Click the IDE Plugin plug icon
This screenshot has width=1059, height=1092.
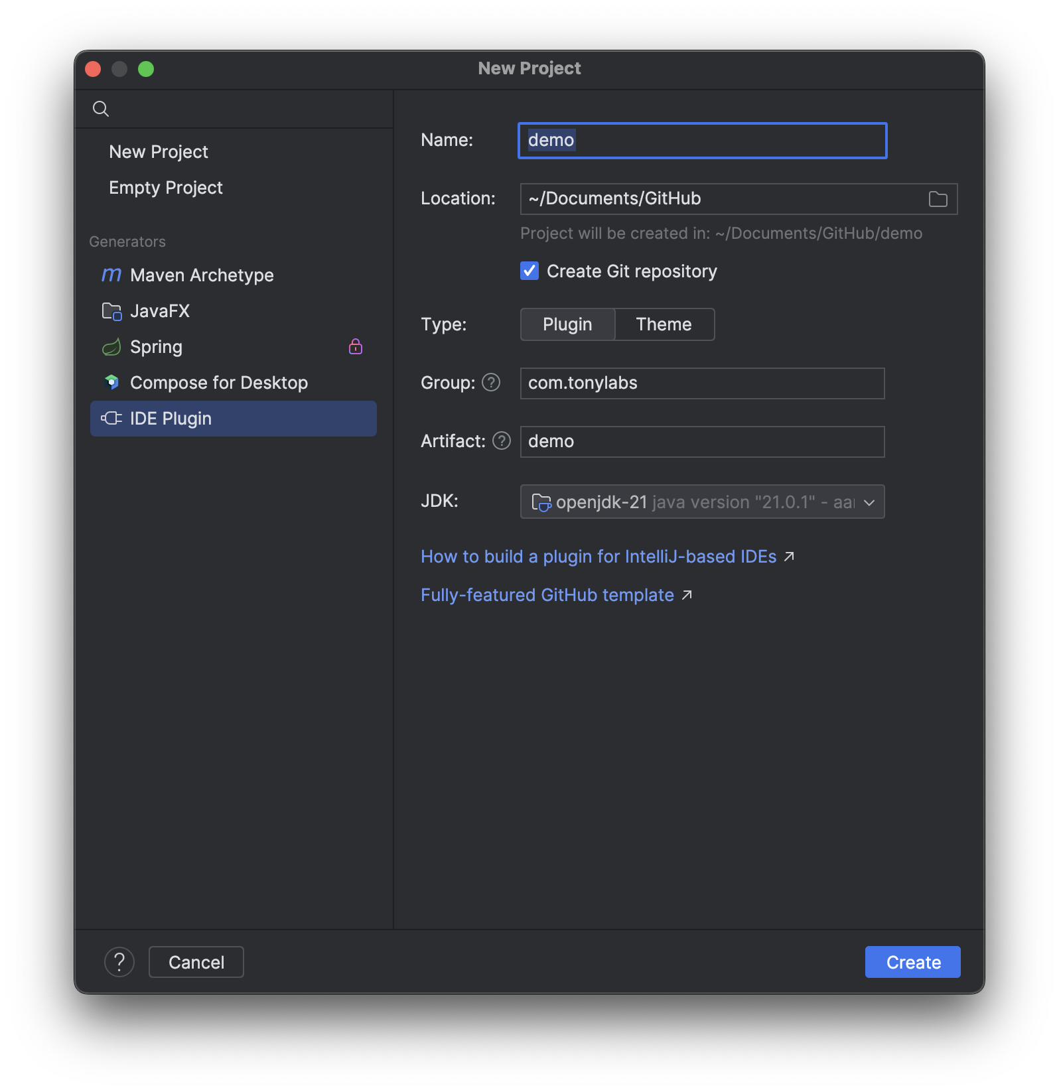(111, 418)
